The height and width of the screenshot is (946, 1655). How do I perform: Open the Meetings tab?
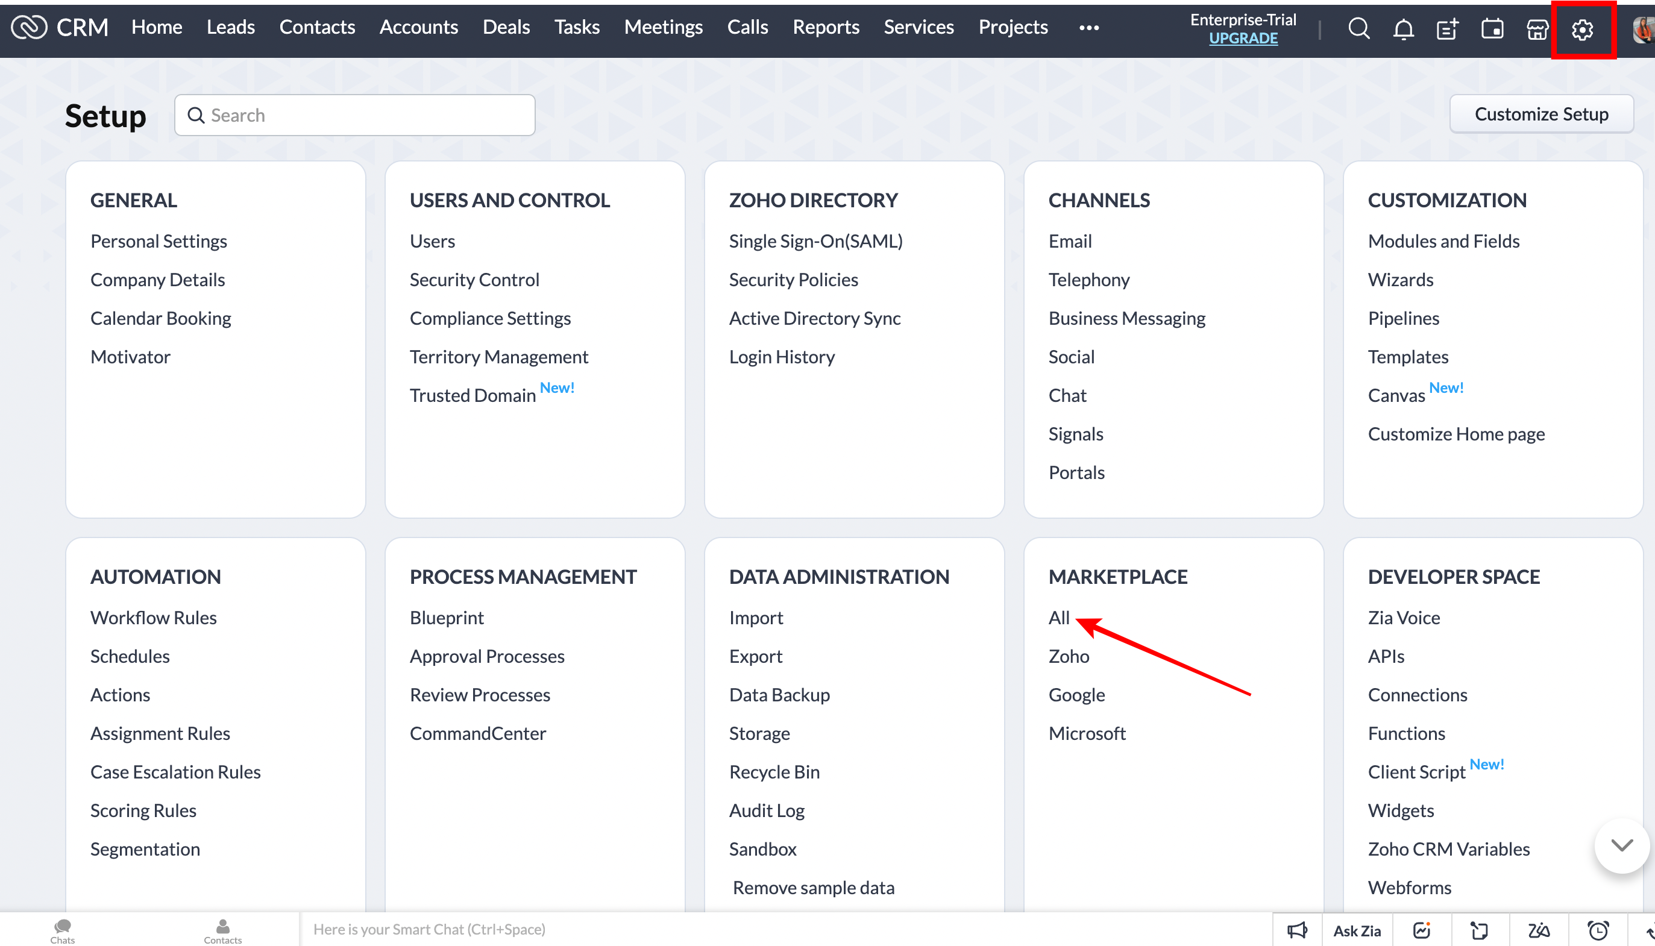[664, 27]
